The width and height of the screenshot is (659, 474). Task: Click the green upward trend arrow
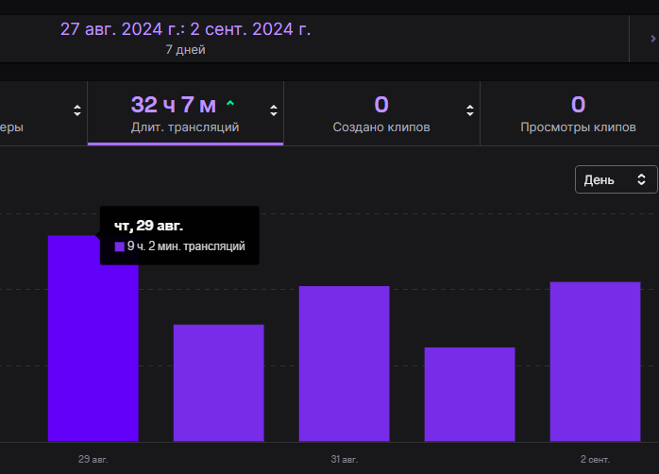[x=230, y=103]
